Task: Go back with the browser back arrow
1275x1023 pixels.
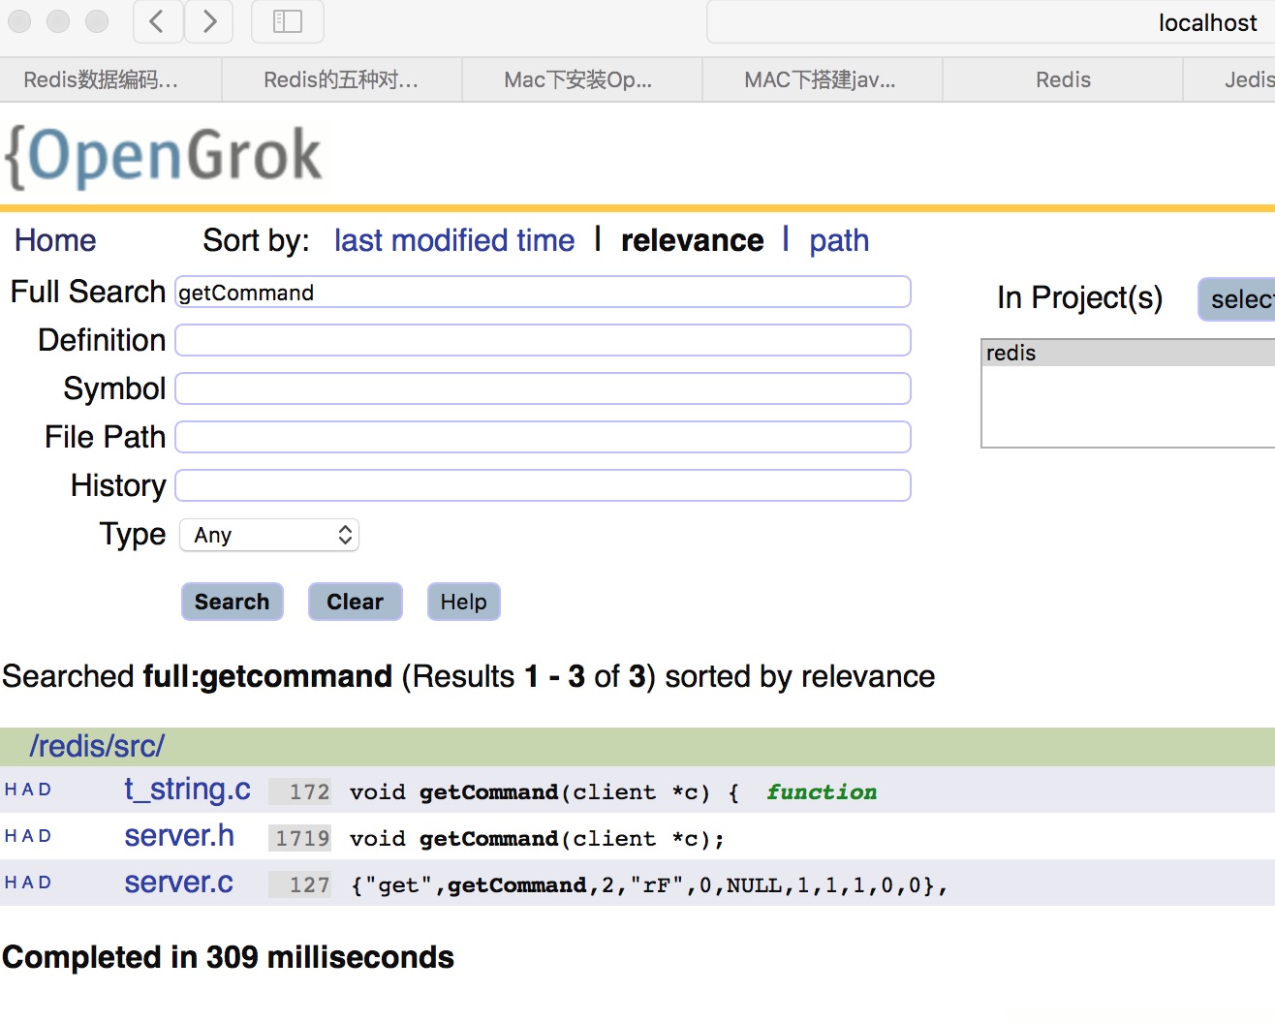Action: (x=158, y=21)
